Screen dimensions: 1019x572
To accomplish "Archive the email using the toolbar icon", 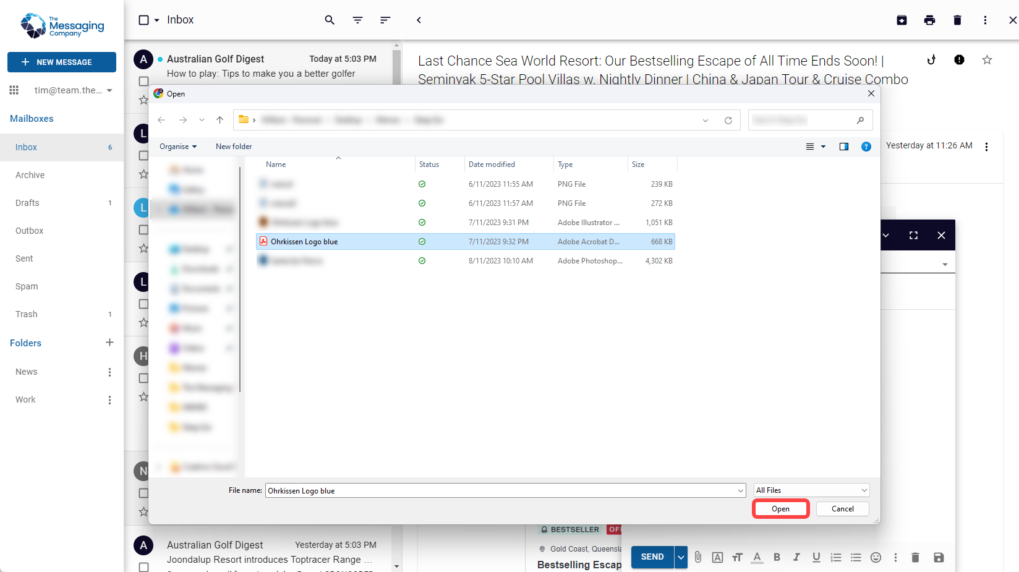I will (x=902, y=20).
